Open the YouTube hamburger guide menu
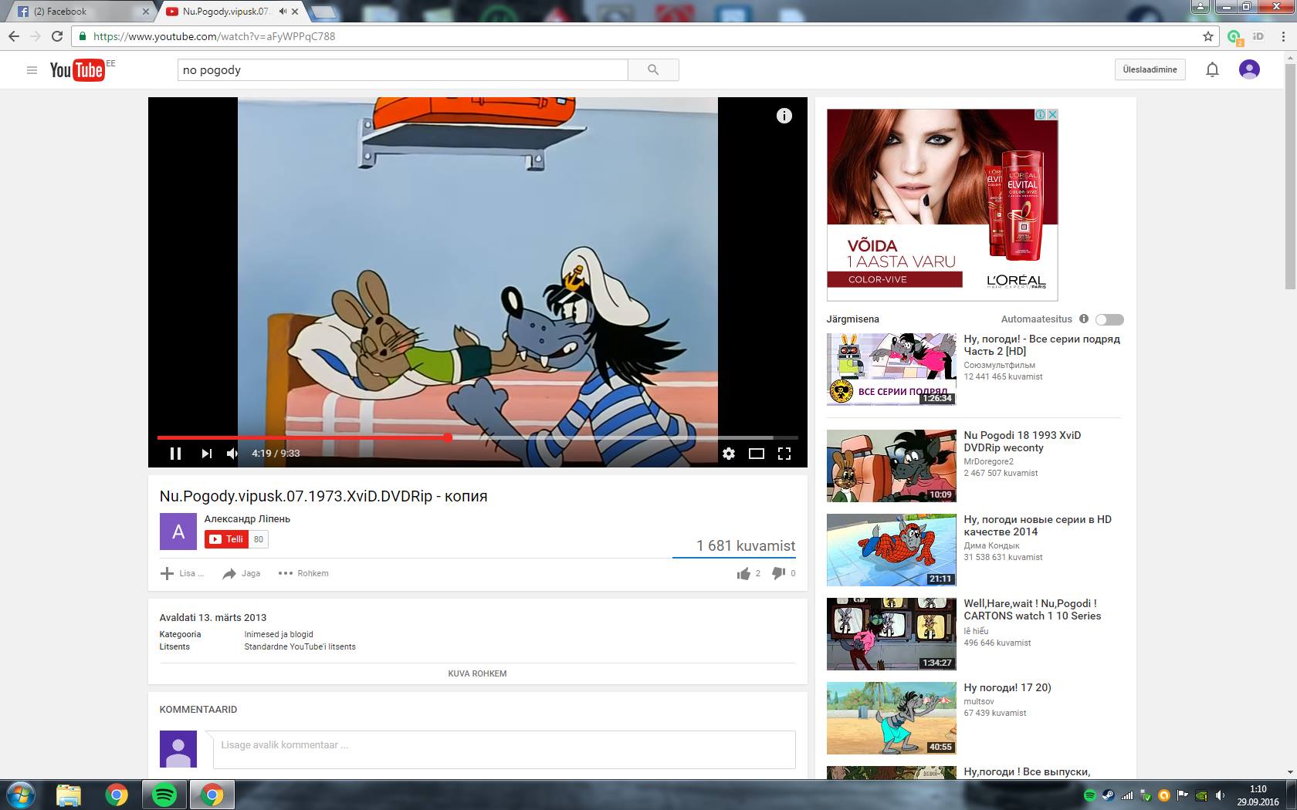1297x810 pixels. tap(32, 70)
